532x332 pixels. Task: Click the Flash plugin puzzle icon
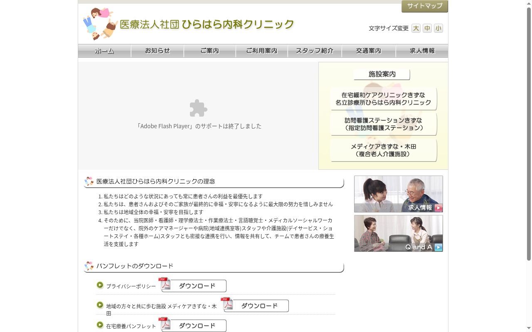pos(198,108)
